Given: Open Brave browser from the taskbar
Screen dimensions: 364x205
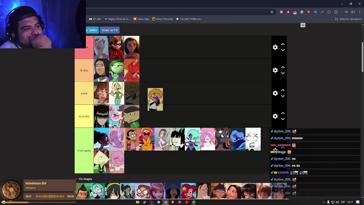Looking at the screenshot, I should coord(173,202).
